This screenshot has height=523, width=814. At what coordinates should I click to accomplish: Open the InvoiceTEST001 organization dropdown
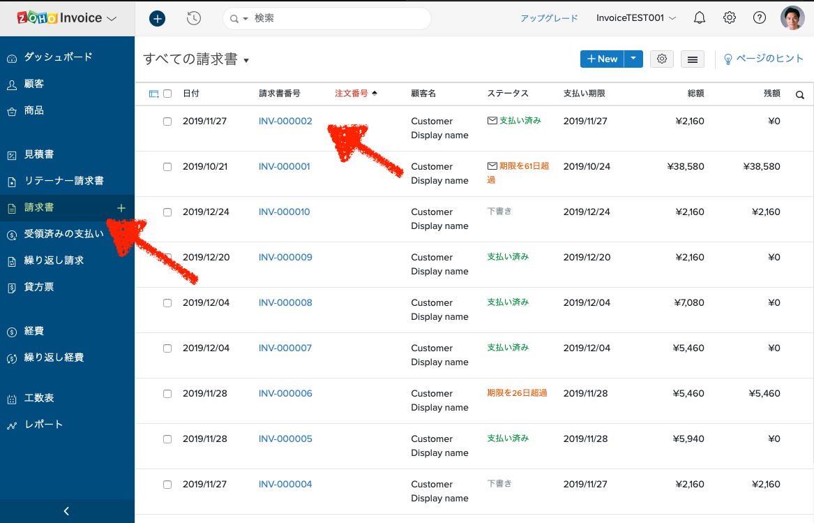tap(636, 17)
